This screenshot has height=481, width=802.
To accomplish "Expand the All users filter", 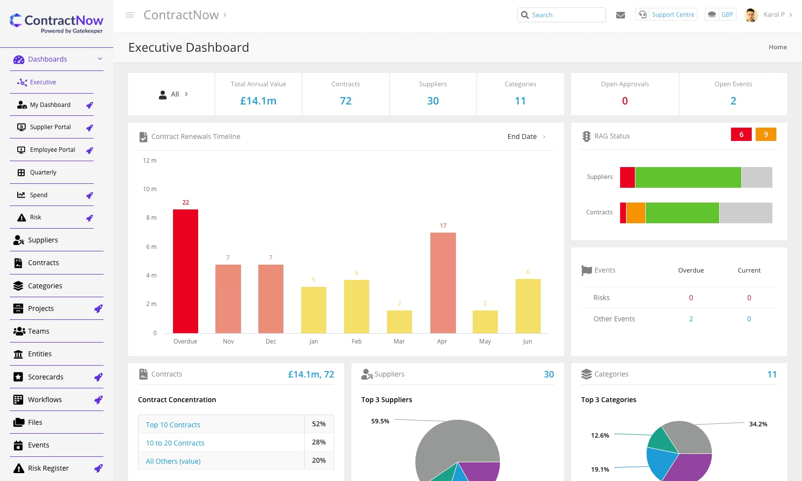I will click(x=174, y=94).
